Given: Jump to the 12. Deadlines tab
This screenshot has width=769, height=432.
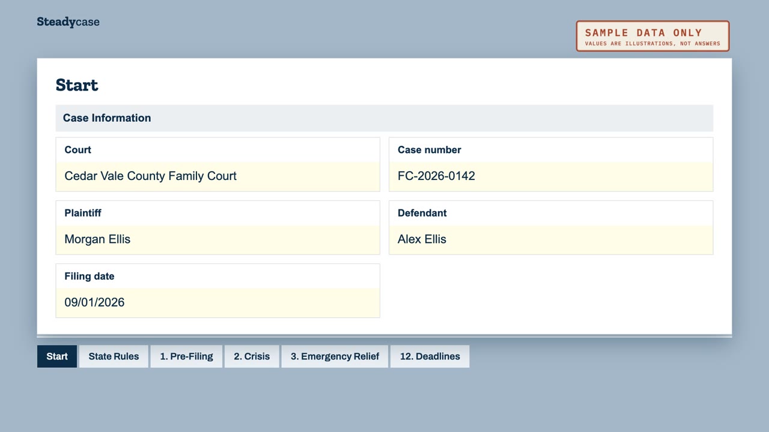Looking at the screenshot, I should point(430,356).
